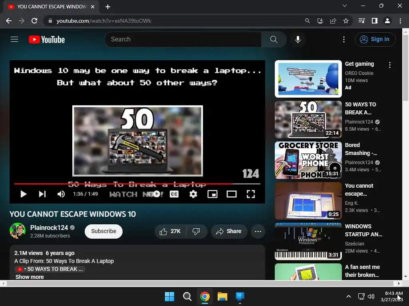Open the Plainrock124 channel name link below title
Image resolution: width=409 pixels, height=306 pixels.
[49, 228]
